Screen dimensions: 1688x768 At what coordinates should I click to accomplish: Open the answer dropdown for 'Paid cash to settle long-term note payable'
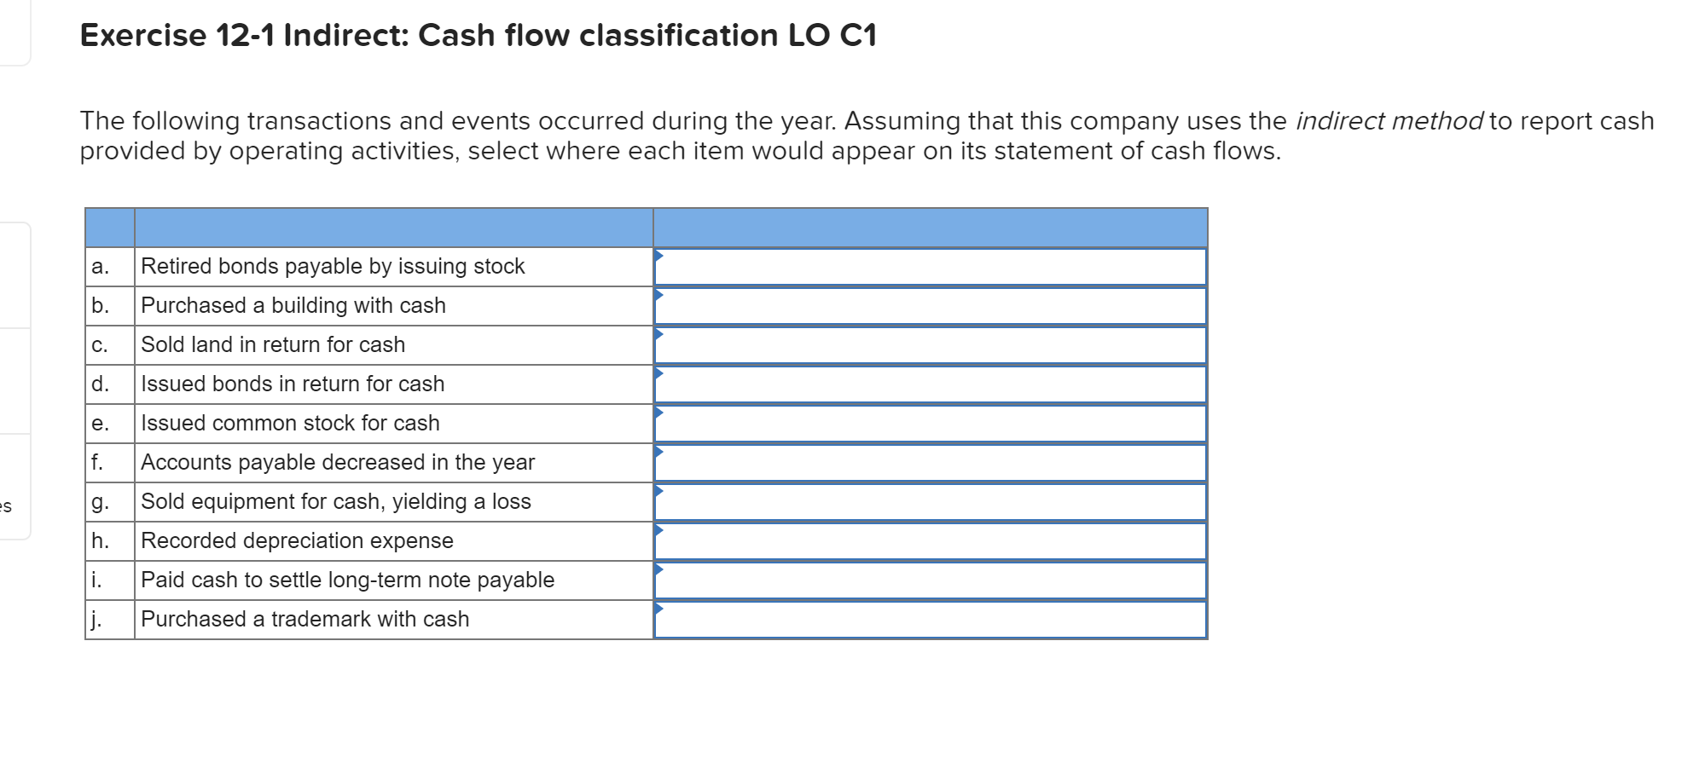930,580
